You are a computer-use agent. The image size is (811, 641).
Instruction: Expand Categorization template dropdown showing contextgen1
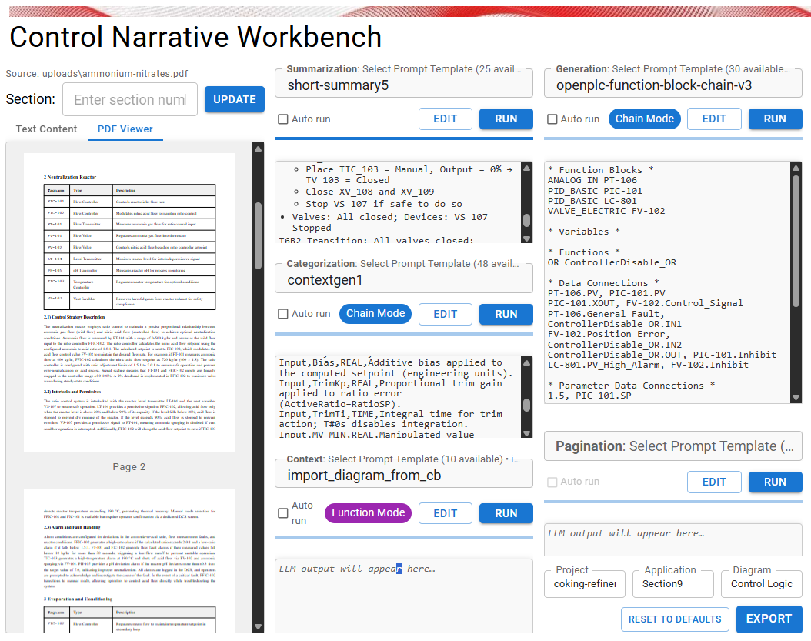coord(403,280)
